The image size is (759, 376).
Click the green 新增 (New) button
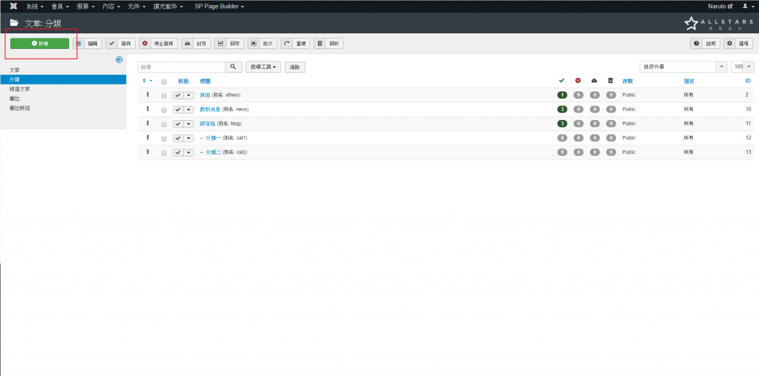pyautogui.click(x=39, y=44)
